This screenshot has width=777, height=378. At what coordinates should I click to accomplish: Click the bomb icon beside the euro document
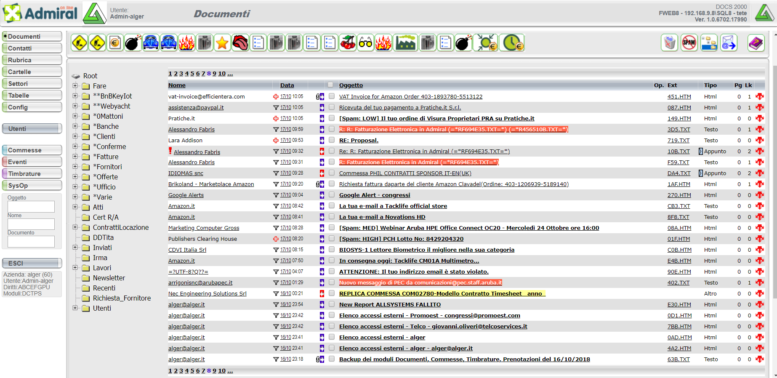pos(133,43)
